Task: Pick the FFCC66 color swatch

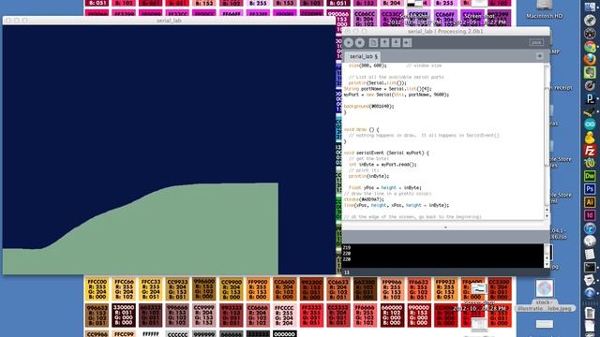Action: click(x=124, y=289)
